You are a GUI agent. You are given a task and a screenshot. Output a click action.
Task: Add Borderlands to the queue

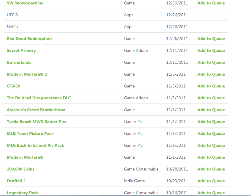click(211, 62)
